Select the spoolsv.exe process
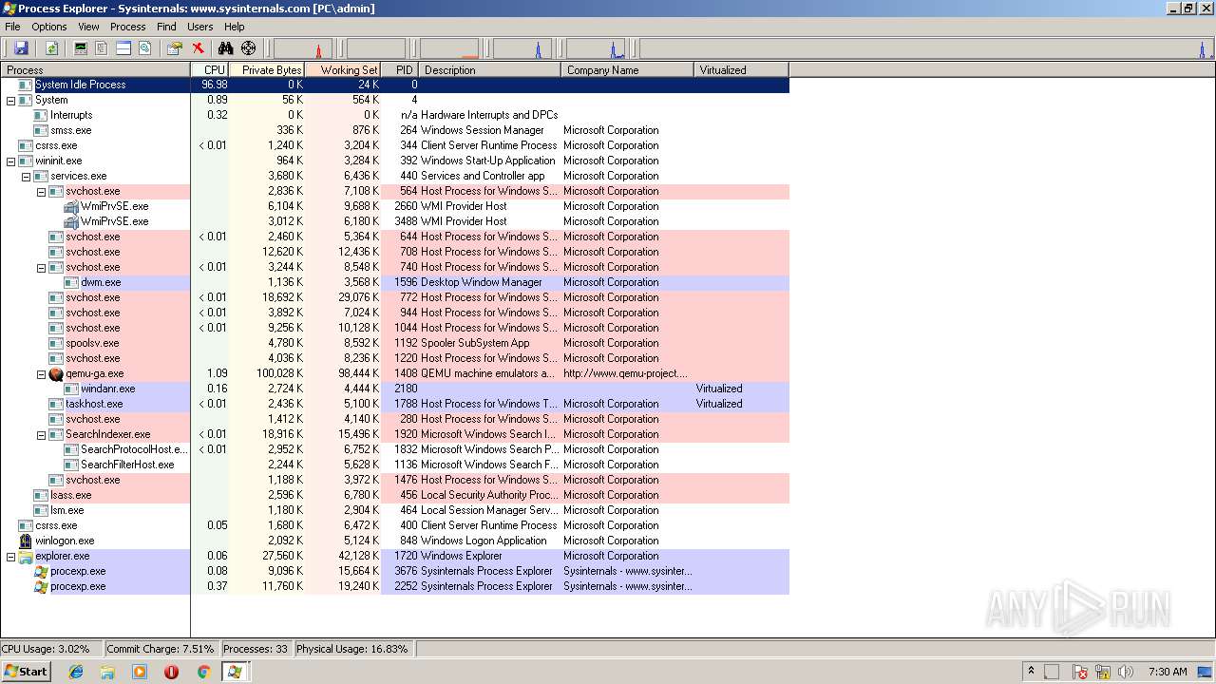 coord(394,343)
